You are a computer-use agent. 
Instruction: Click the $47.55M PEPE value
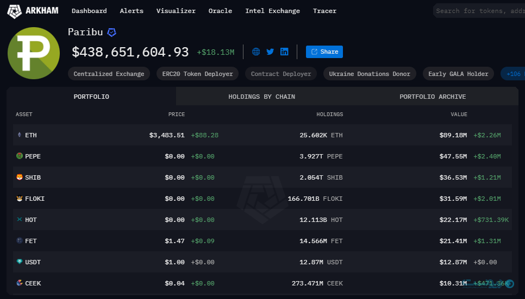click(x=453, y=156)
